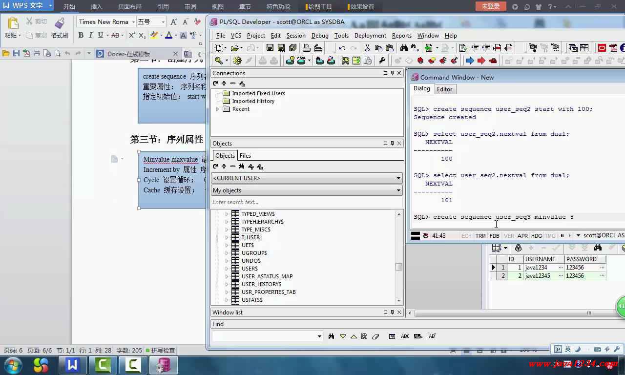This screenshot has width=625, height=375.
Task: Click the Find binoculars icon in main toolbar
Action: (x=404, y=48)
